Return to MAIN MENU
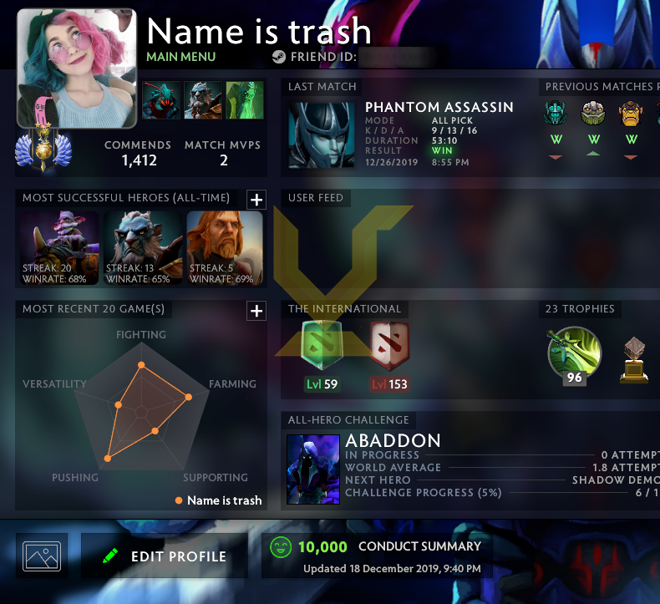Viewport: 660px width, 604px height. point(181,57)
